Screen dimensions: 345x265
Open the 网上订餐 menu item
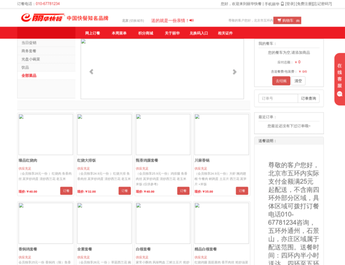(92, 33)
